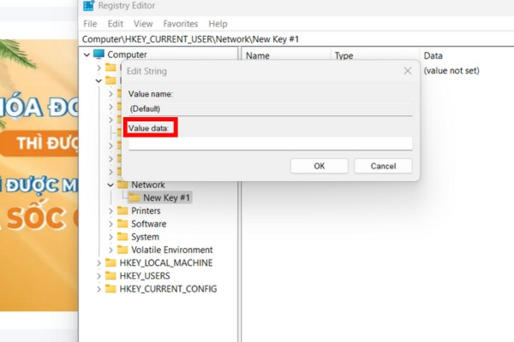Click the '(value not set)' data cell
The height and width of the screenshot is (342, 514).
tap(451, 71)
